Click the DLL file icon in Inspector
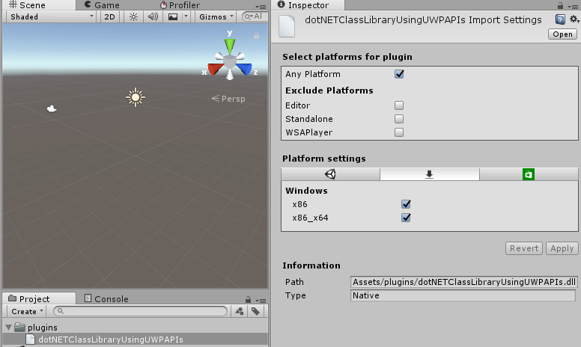This screenshot has width=581, height=347. click(287, 26)
